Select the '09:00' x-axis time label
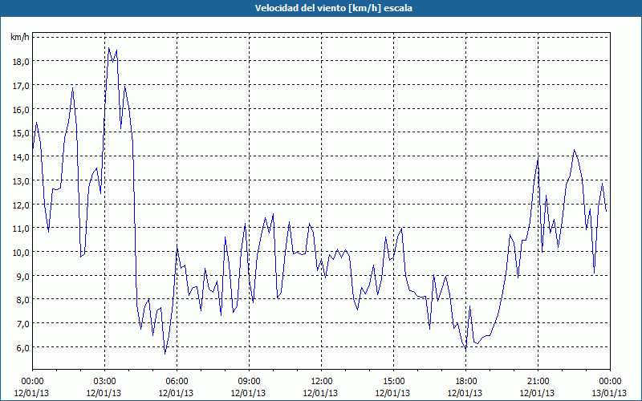The height and width of the screenshot is (401, 642). pyautogui.click(x=249, y=382)
